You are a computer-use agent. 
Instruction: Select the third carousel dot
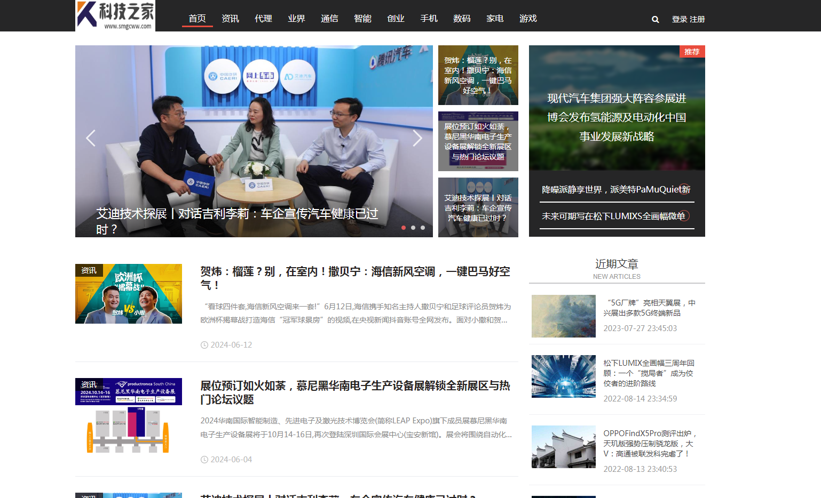point(423,228)
